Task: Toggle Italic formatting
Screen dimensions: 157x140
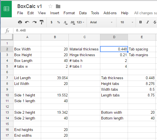Action: click(148, 22)
